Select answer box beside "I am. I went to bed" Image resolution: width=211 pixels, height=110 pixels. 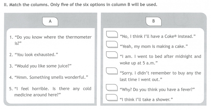112,55
